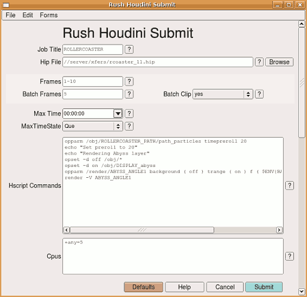Image resolution: width=307 pixels, height=297 pixels.
Task: Click the form's vertical scrollbar thumb
Action: pyautogui.click(x=302, y=82)
